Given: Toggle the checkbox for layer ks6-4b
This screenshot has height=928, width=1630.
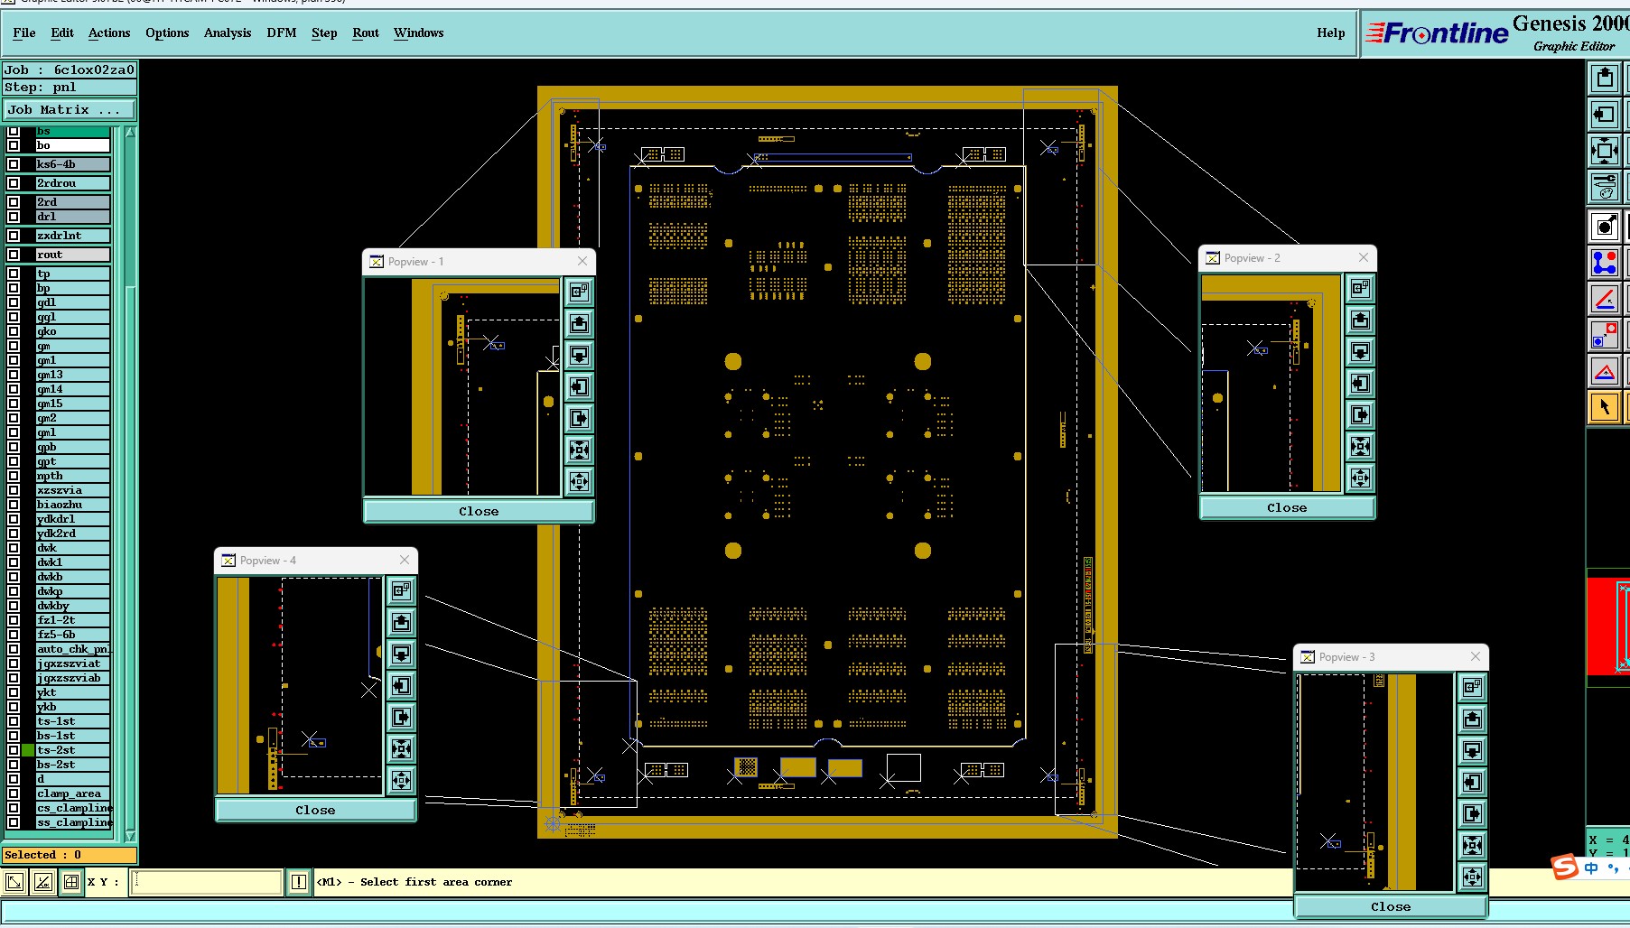Looking at the screenshot, I should 14,164.
